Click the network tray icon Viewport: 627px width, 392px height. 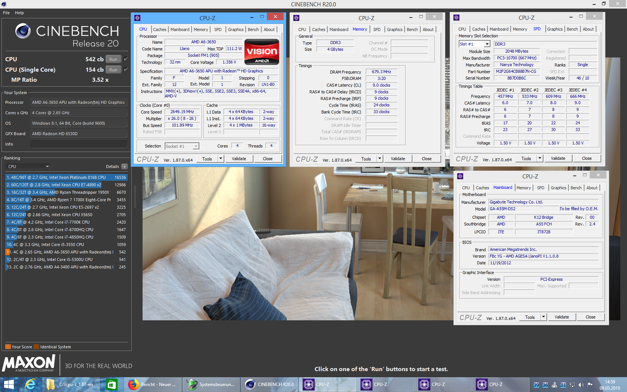coord(572,385)
